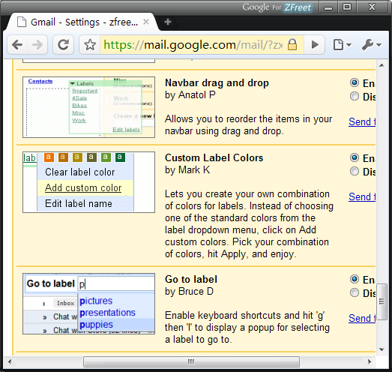Click the dark green label color swatch in preview
392x372 pixels.
tap(120, 157)
